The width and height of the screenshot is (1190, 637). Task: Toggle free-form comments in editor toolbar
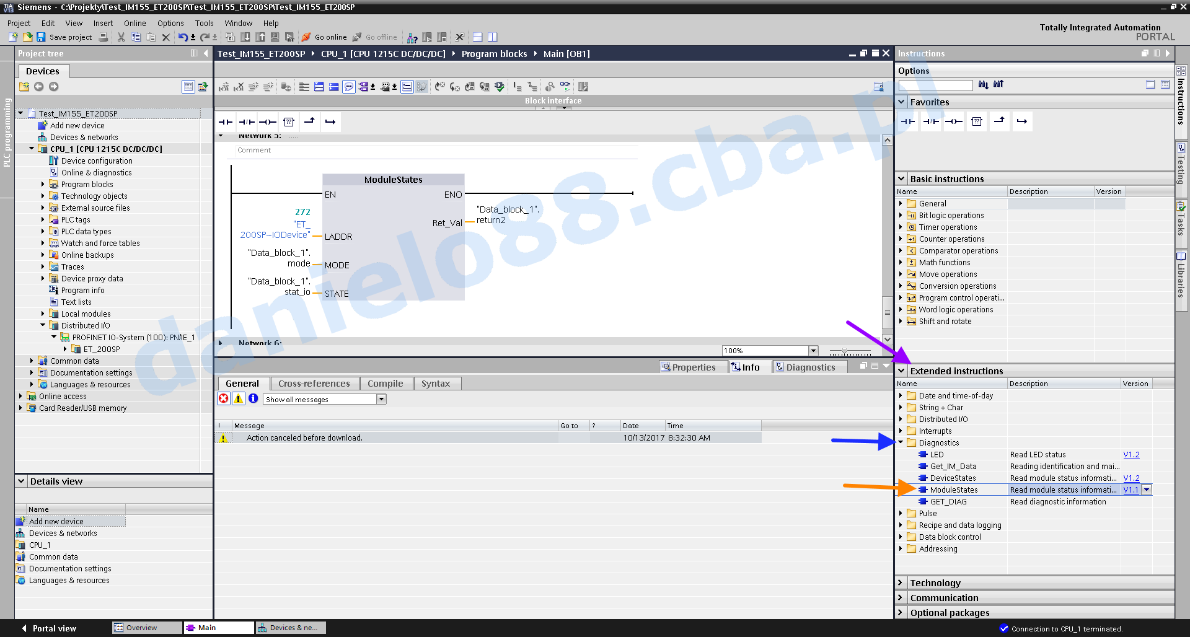click(349, 87)
